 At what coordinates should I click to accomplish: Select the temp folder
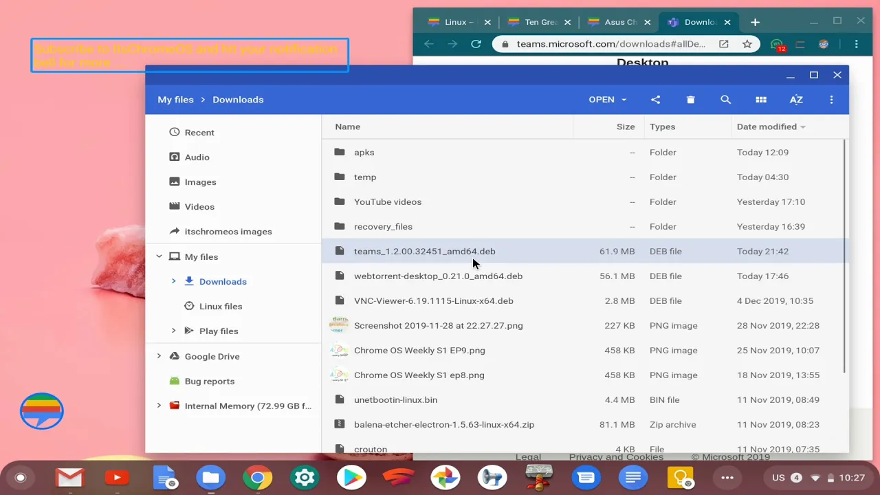pyautogui.click(x=582, y=177)
